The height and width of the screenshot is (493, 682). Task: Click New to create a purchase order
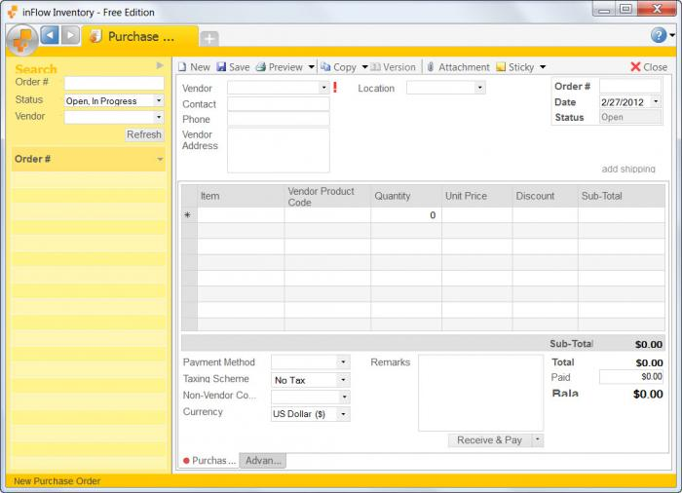[x=195, y=67]
